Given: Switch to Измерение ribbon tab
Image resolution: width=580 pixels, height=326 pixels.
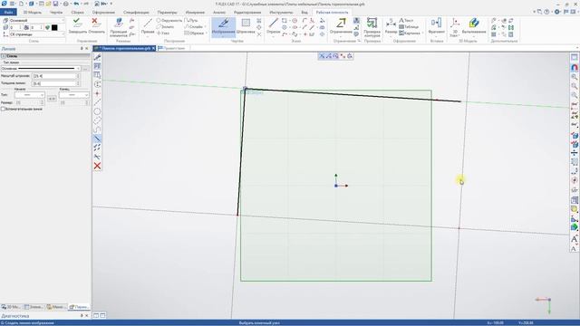Looking at the screenshot, I should coord(195,12).
